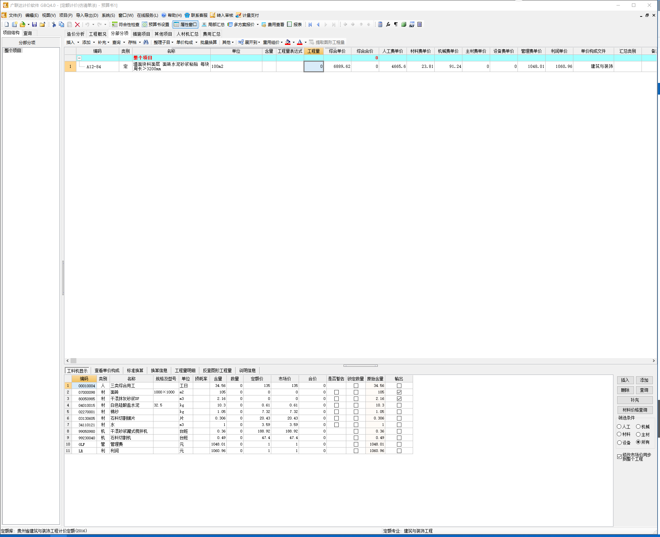The width and height of the screenshot is (660, 537).
Task: Click 转入审核 transfer to audit
Action: 222,15
